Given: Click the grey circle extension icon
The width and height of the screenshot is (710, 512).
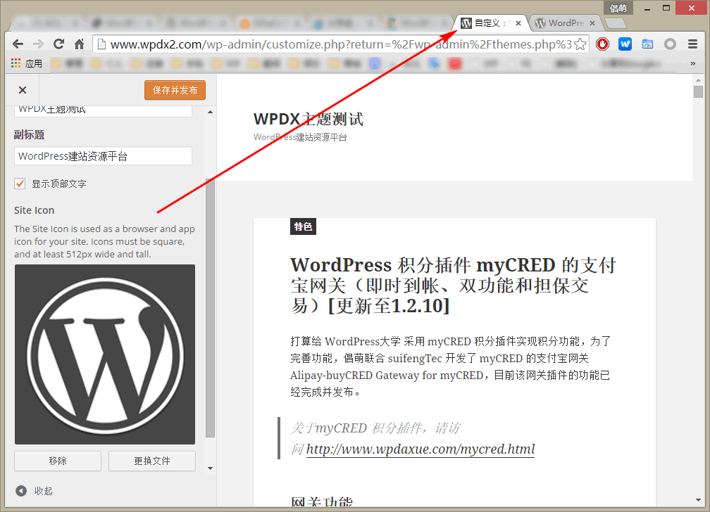Looking at the screenshot, I should (x=670, y=44).
